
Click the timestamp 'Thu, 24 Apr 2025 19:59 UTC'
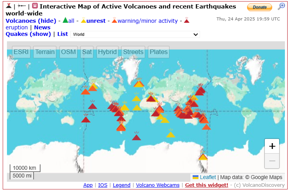(x=248, y=19)
